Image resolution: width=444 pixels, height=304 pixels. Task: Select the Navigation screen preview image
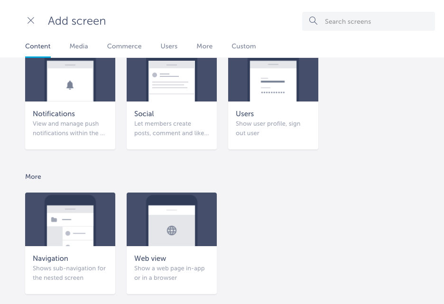click(70, 220)
